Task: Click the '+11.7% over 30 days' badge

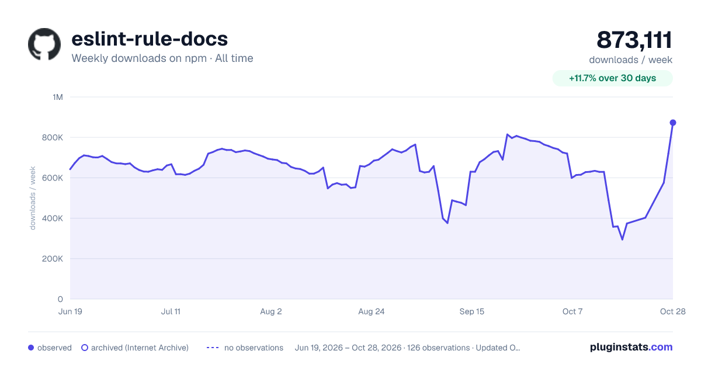Action: click(612, 78)
